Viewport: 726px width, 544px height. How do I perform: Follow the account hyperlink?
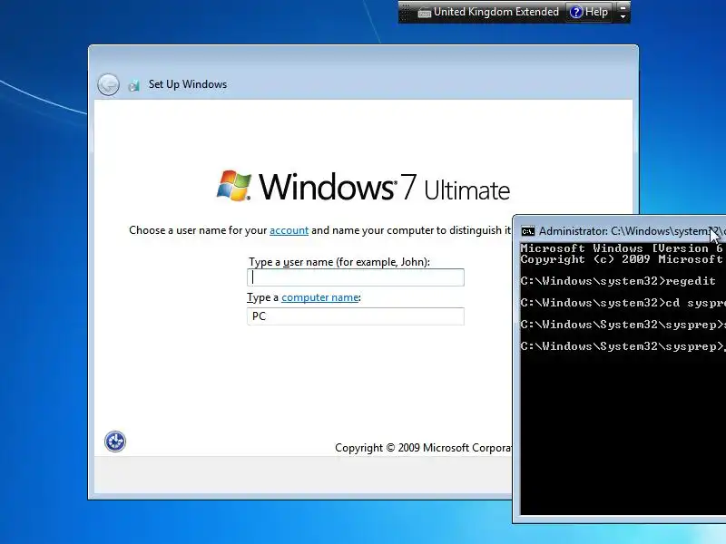click(289, 230)
